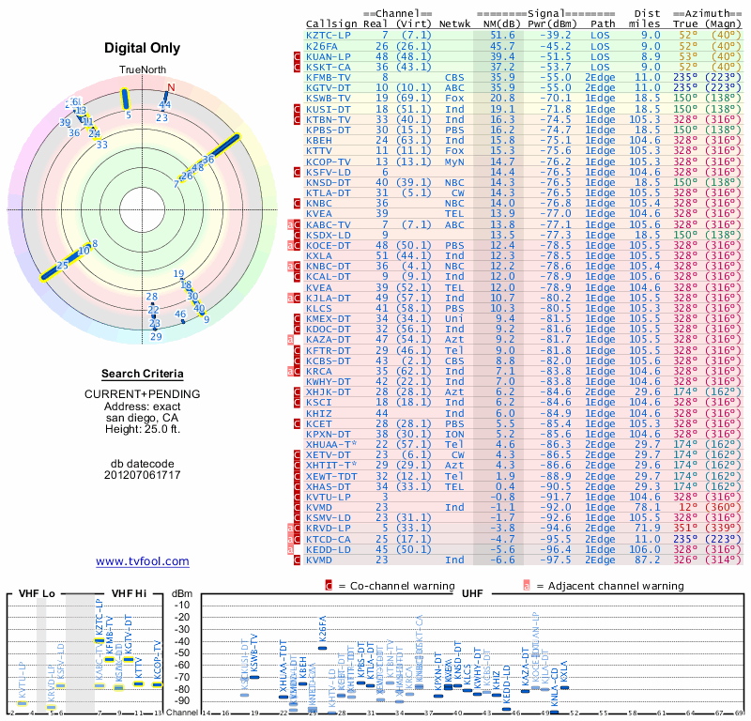
Task: Click the channel 5 bar on radar plot
Action: [126, 100]
